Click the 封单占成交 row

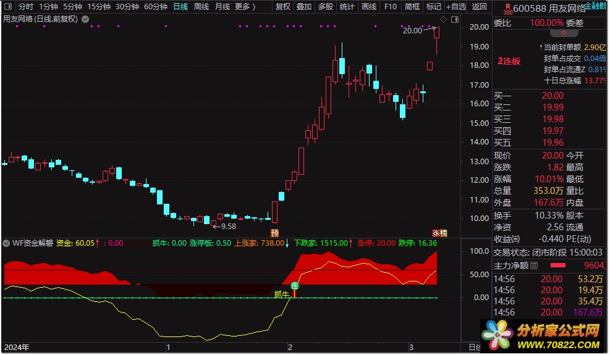575,58
